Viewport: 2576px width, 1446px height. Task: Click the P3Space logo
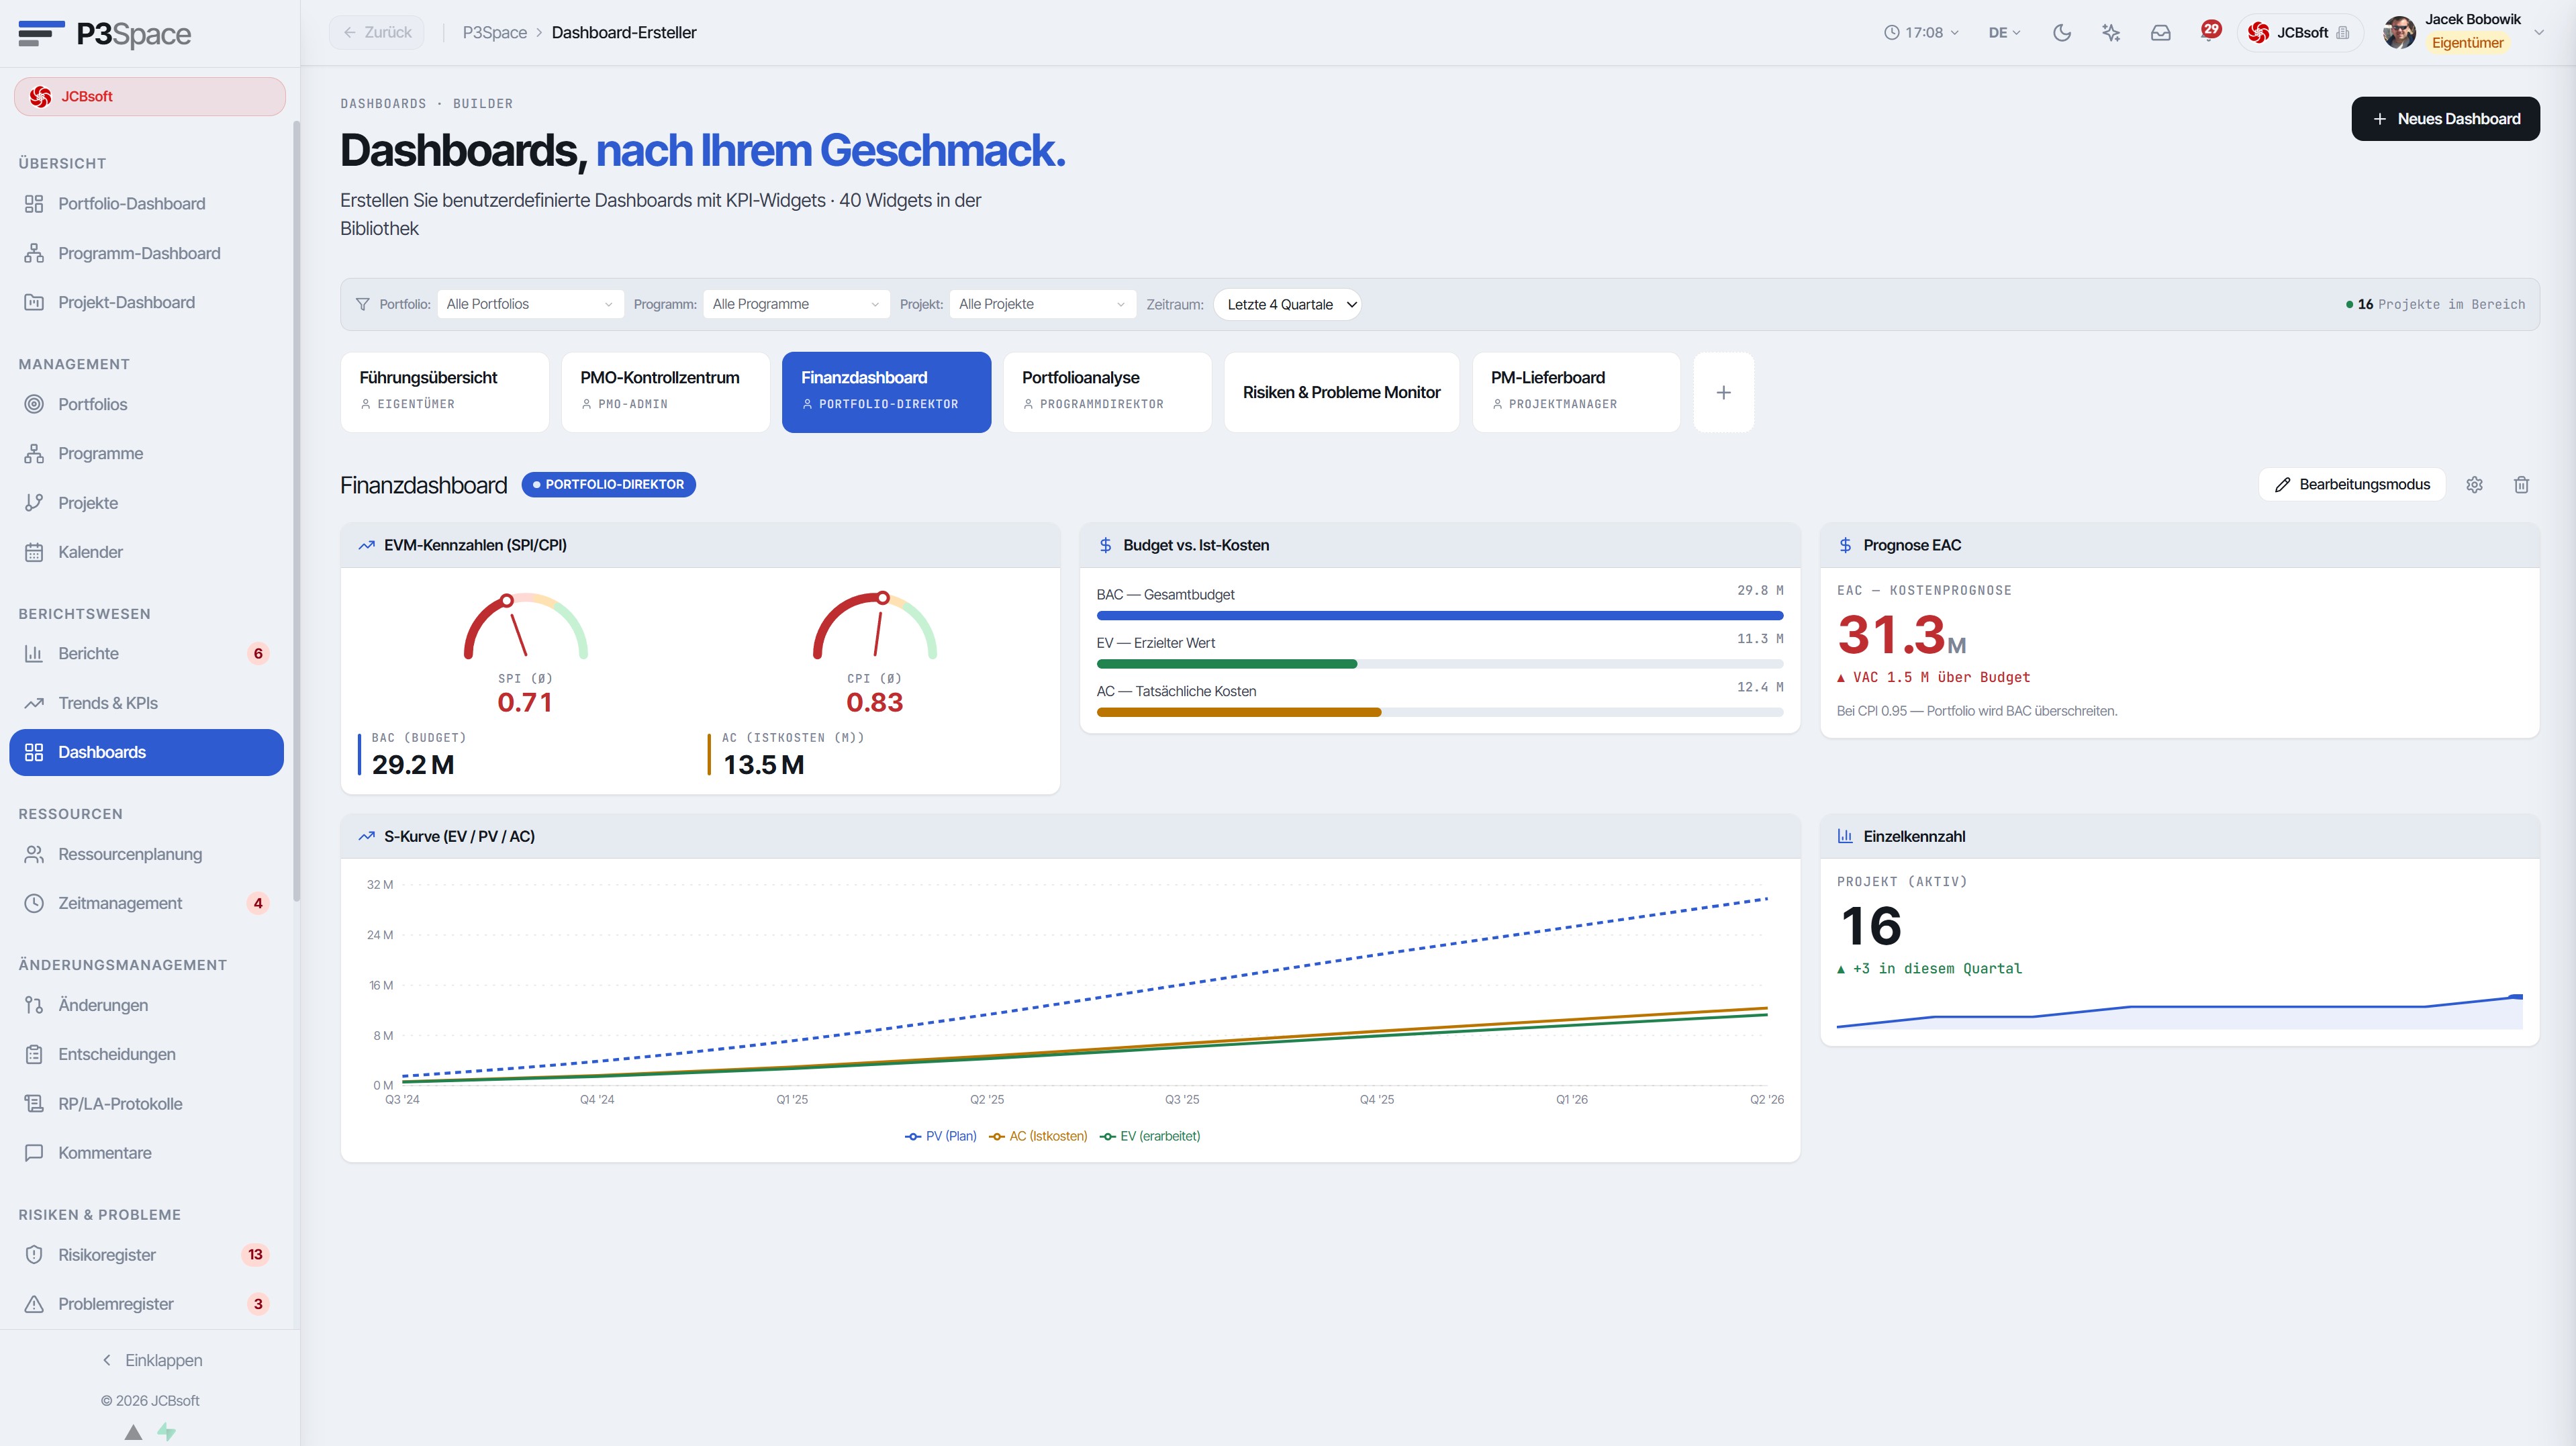coord(105,34)
